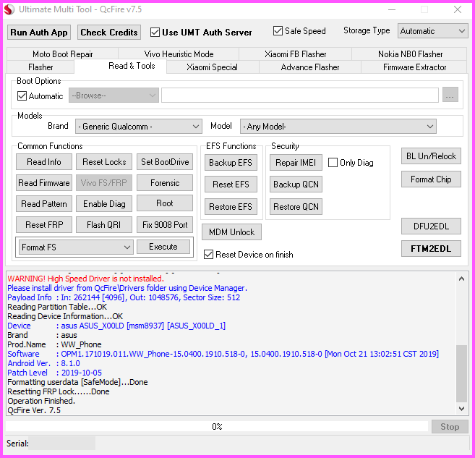This screenshot has height=458, width=475.
Task: Click the Run Auth App button
Action: click(x=39, y=32)
